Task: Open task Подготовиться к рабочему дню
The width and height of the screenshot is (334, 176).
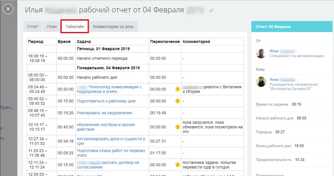Action: 106,101
